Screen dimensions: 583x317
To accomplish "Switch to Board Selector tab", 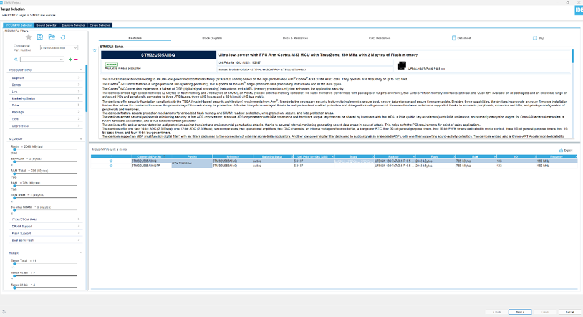I will [x=47, y=26].
